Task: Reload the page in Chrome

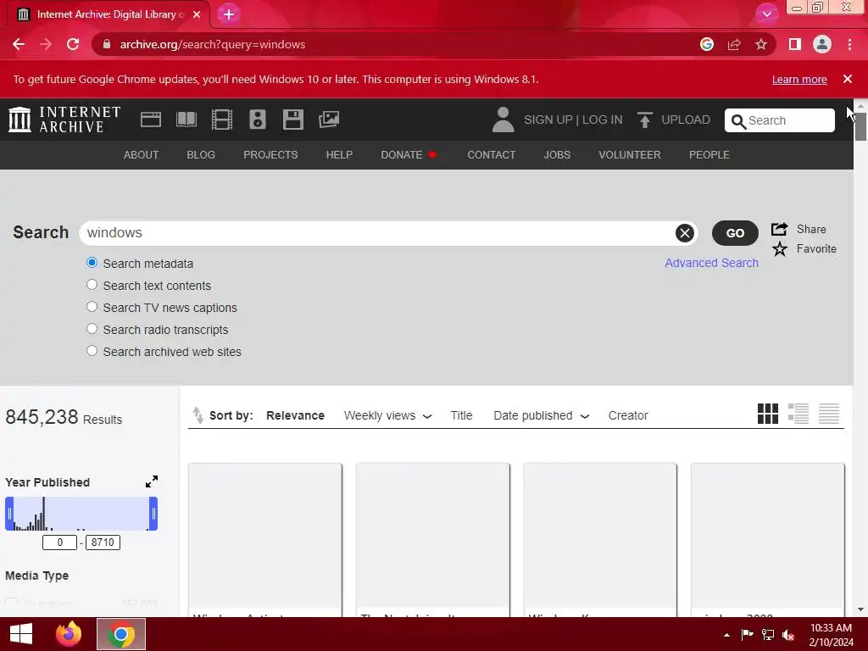Action: pos(73,44)
